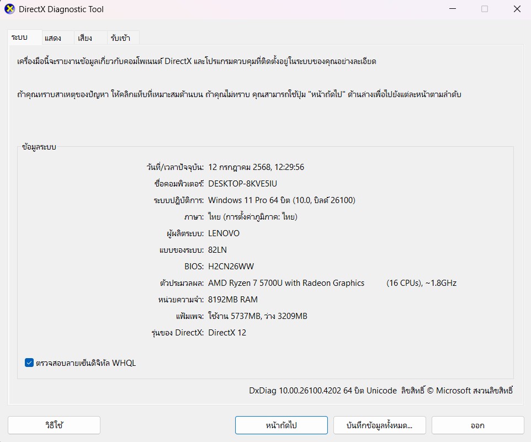
Task: Click the DirectX icon in title bar
Action: click(x=9, y=9)
